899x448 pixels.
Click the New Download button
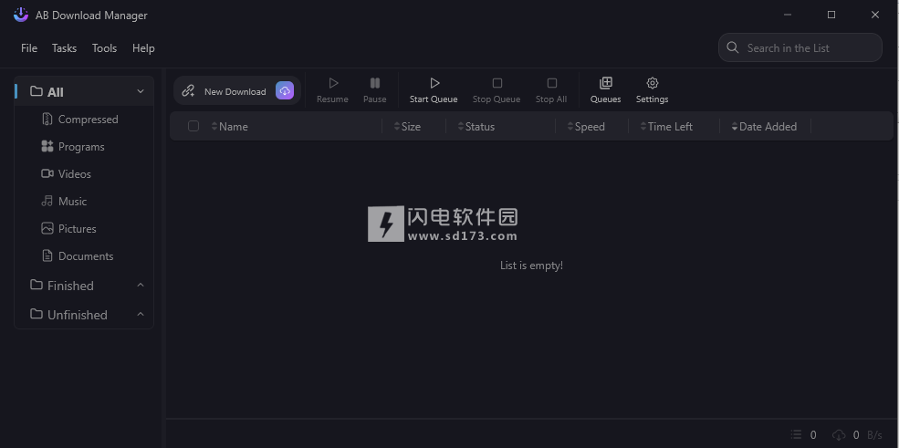(237, 90)
